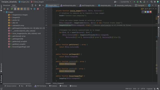Toggle Sort Alphabetically in Structure toolbar
The height and width of the screenshot is (90, 160).
[8, 9]
